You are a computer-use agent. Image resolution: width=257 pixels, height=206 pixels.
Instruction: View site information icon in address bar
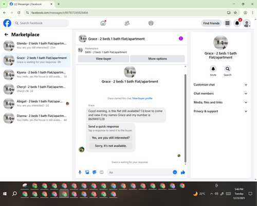point(27,13)
